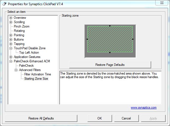Select Scrolling in the item tree
Image resolution: width=170 pixels, height=126 pixels.
[19, 22]
